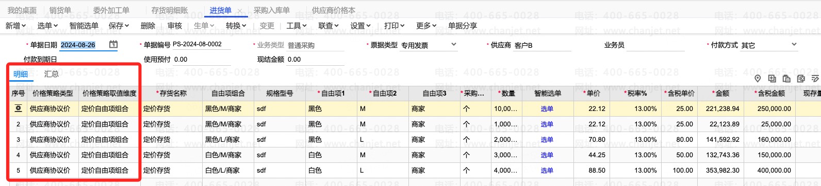Click 选单 link in row 4
The image size is (821, 186).
pyautogui.click(x=547, y=155)
